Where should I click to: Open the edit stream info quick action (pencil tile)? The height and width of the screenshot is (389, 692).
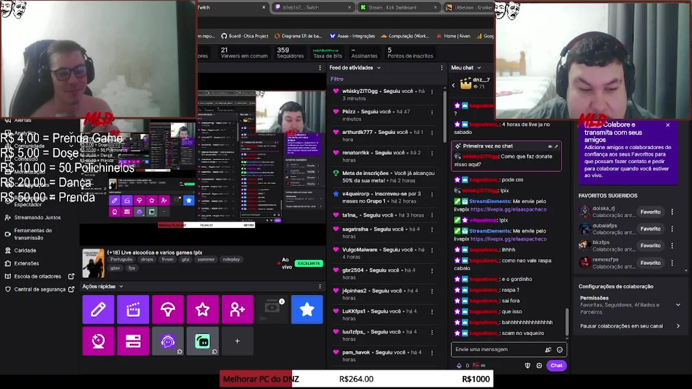click(x=98, y=310)
